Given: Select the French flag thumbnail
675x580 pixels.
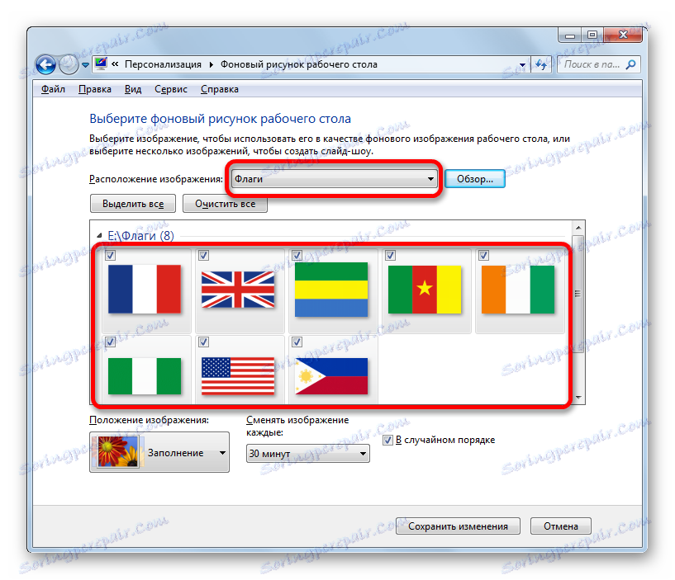Looking at the screenshot, I should (145, 289).
